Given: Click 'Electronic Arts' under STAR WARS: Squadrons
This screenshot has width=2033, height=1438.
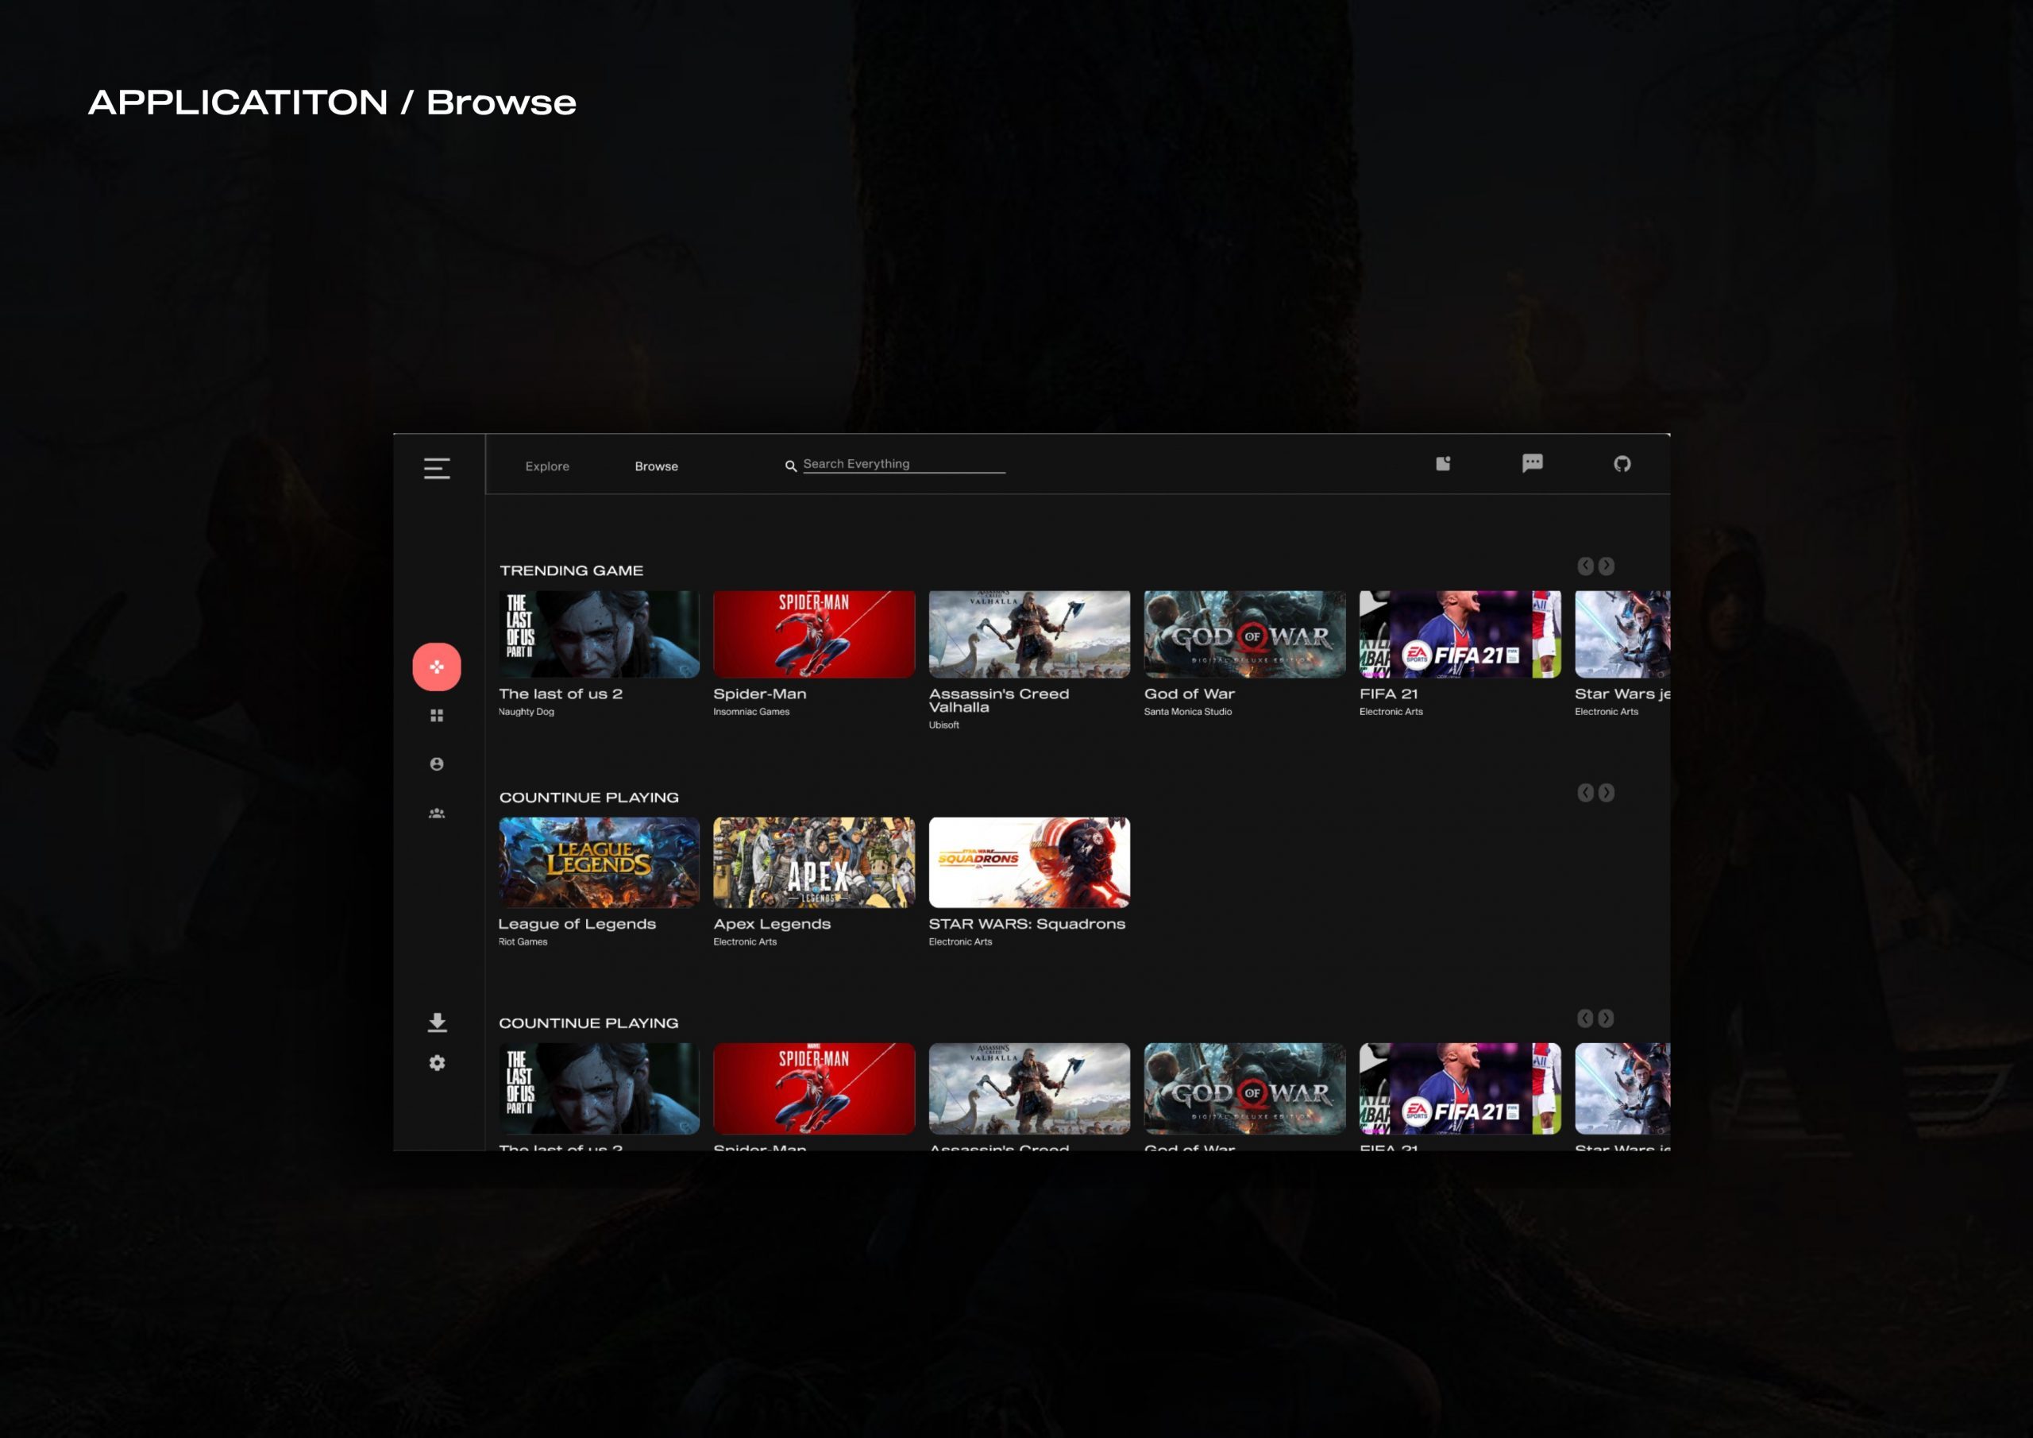Looking at the screenshot, I should 960,941.
